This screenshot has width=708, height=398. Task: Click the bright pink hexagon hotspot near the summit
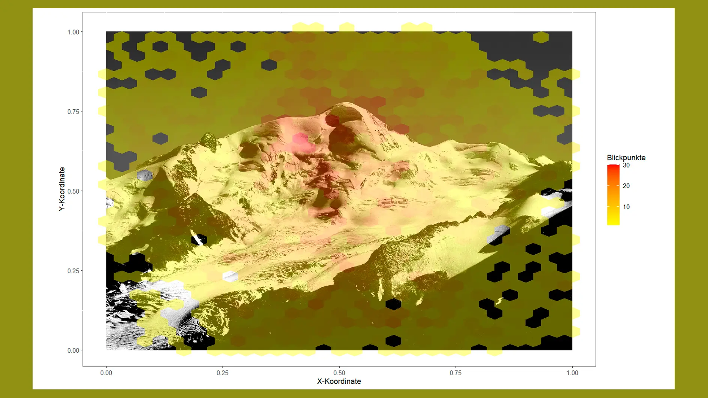300,139
